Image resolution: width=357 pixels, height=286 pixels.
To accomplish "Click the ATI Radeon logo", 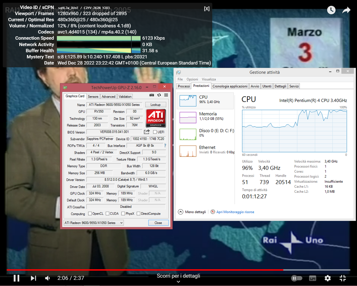I will coord(156,118).
